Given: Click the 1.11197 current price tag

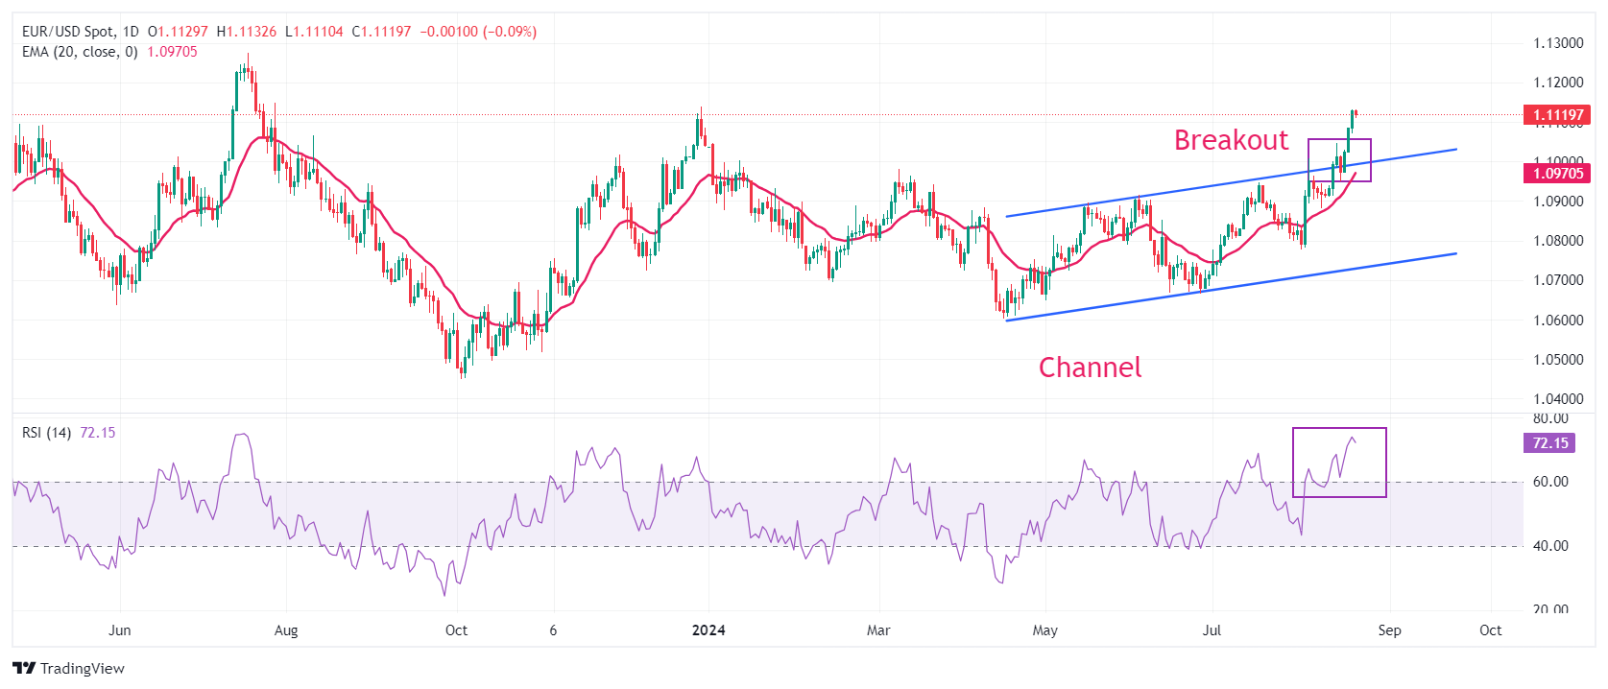Looking at the screenshot, I should click(1557, 115).
